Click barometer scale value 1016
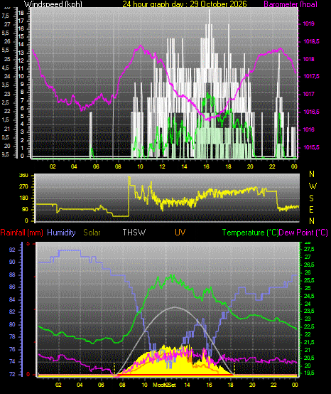331x394 pixels. tap(309, 129)
